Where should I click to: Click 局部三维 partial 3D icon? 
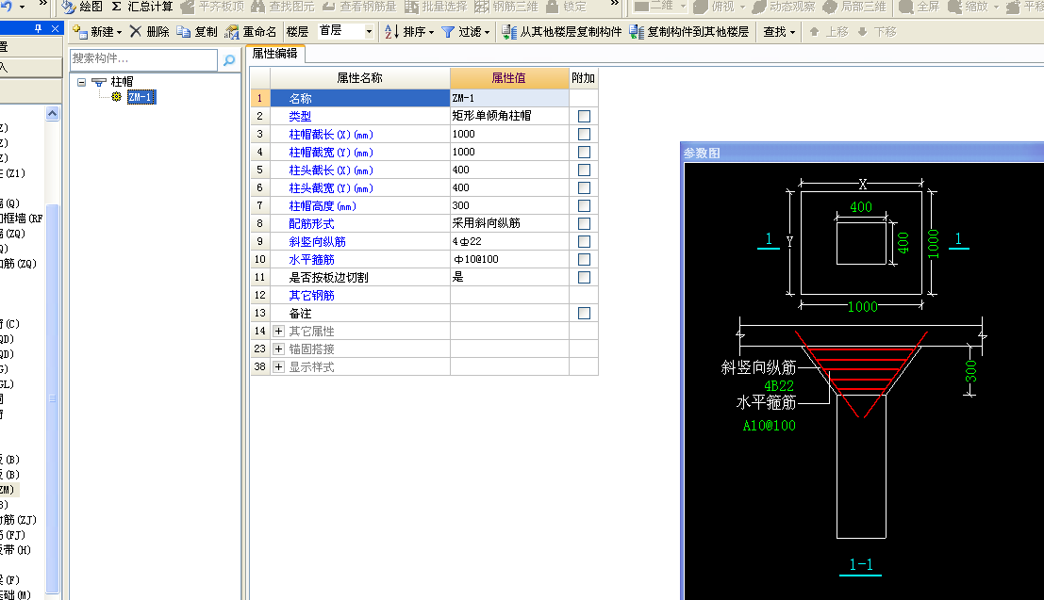(830, 7)
